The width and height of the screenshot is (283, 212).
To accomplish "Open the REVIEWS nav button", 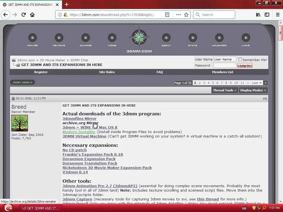I will pos(59,40).
